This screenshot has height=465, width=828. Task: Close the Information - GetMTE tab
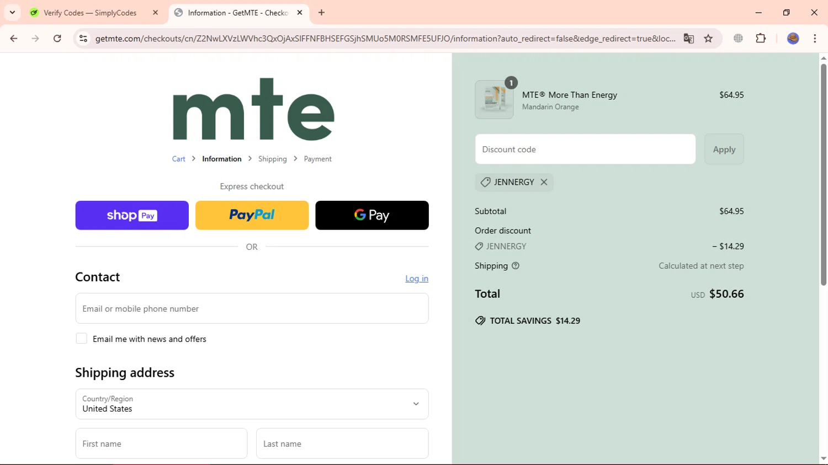pyautogui.click(x=300, y=13)
